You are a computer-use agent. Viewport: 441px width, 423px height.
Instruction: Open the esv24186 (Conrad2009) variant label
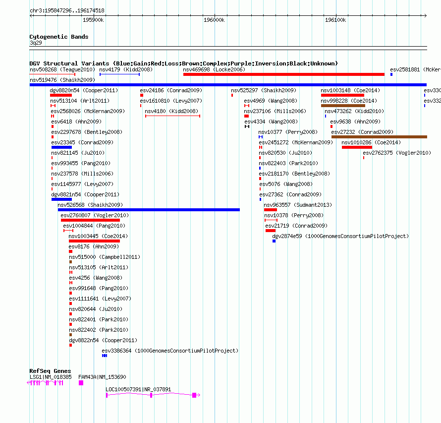(x=171, y=90)
